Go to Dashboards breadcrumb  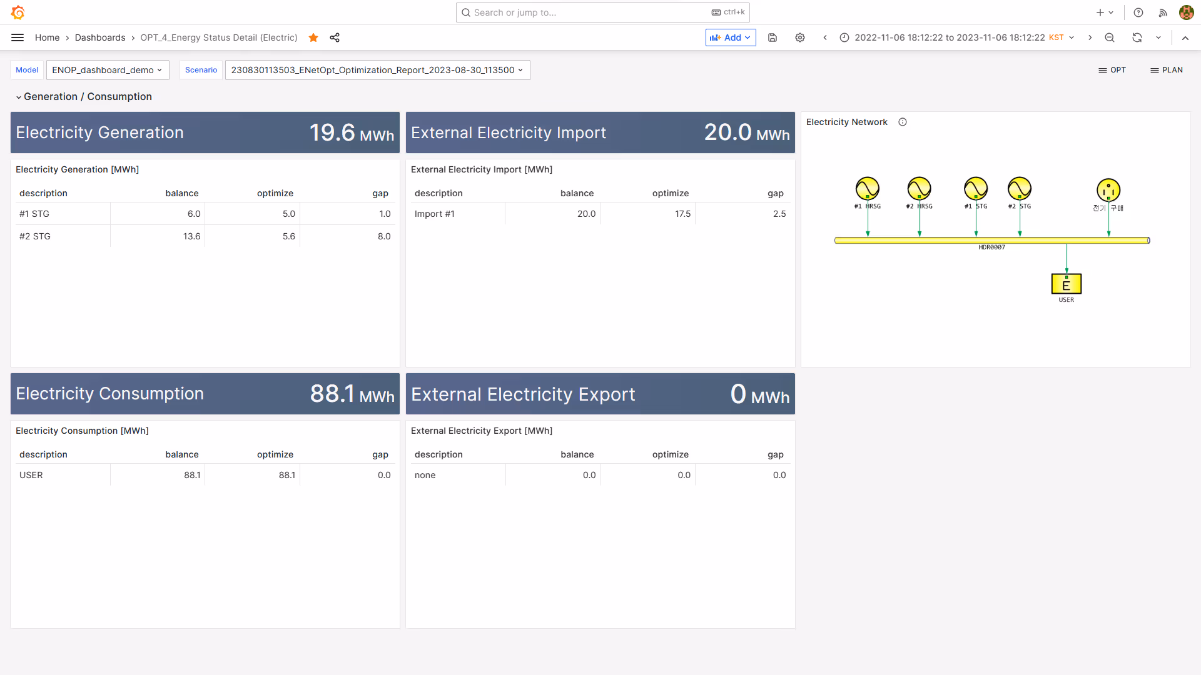coord(100,37)
